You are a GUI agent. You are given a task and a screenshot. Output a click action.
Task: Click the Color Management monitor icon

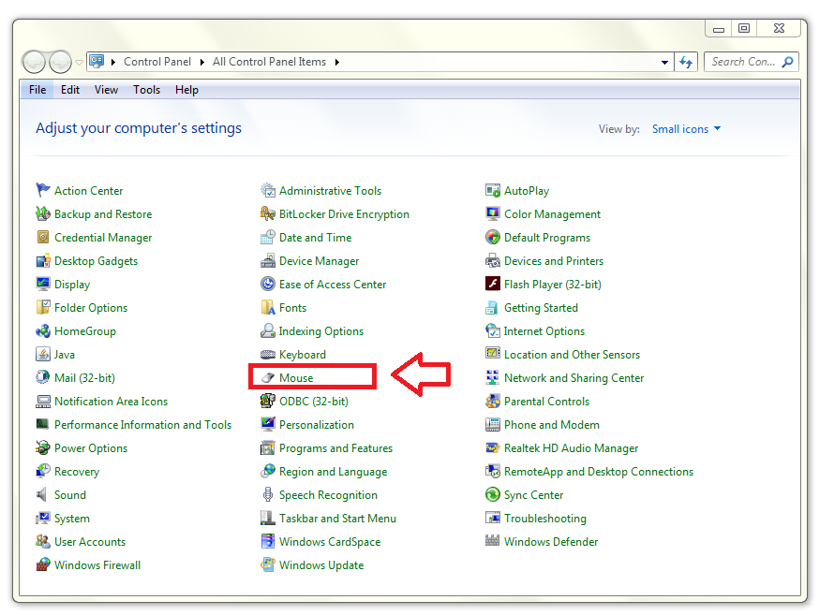pyautogui.click(x=493, y=213)
